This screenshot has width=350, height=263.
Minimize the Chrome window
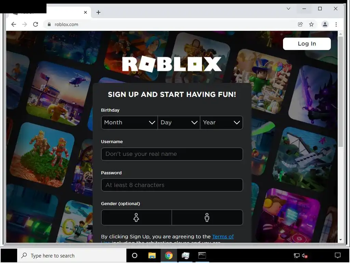(x=304, y=9)
